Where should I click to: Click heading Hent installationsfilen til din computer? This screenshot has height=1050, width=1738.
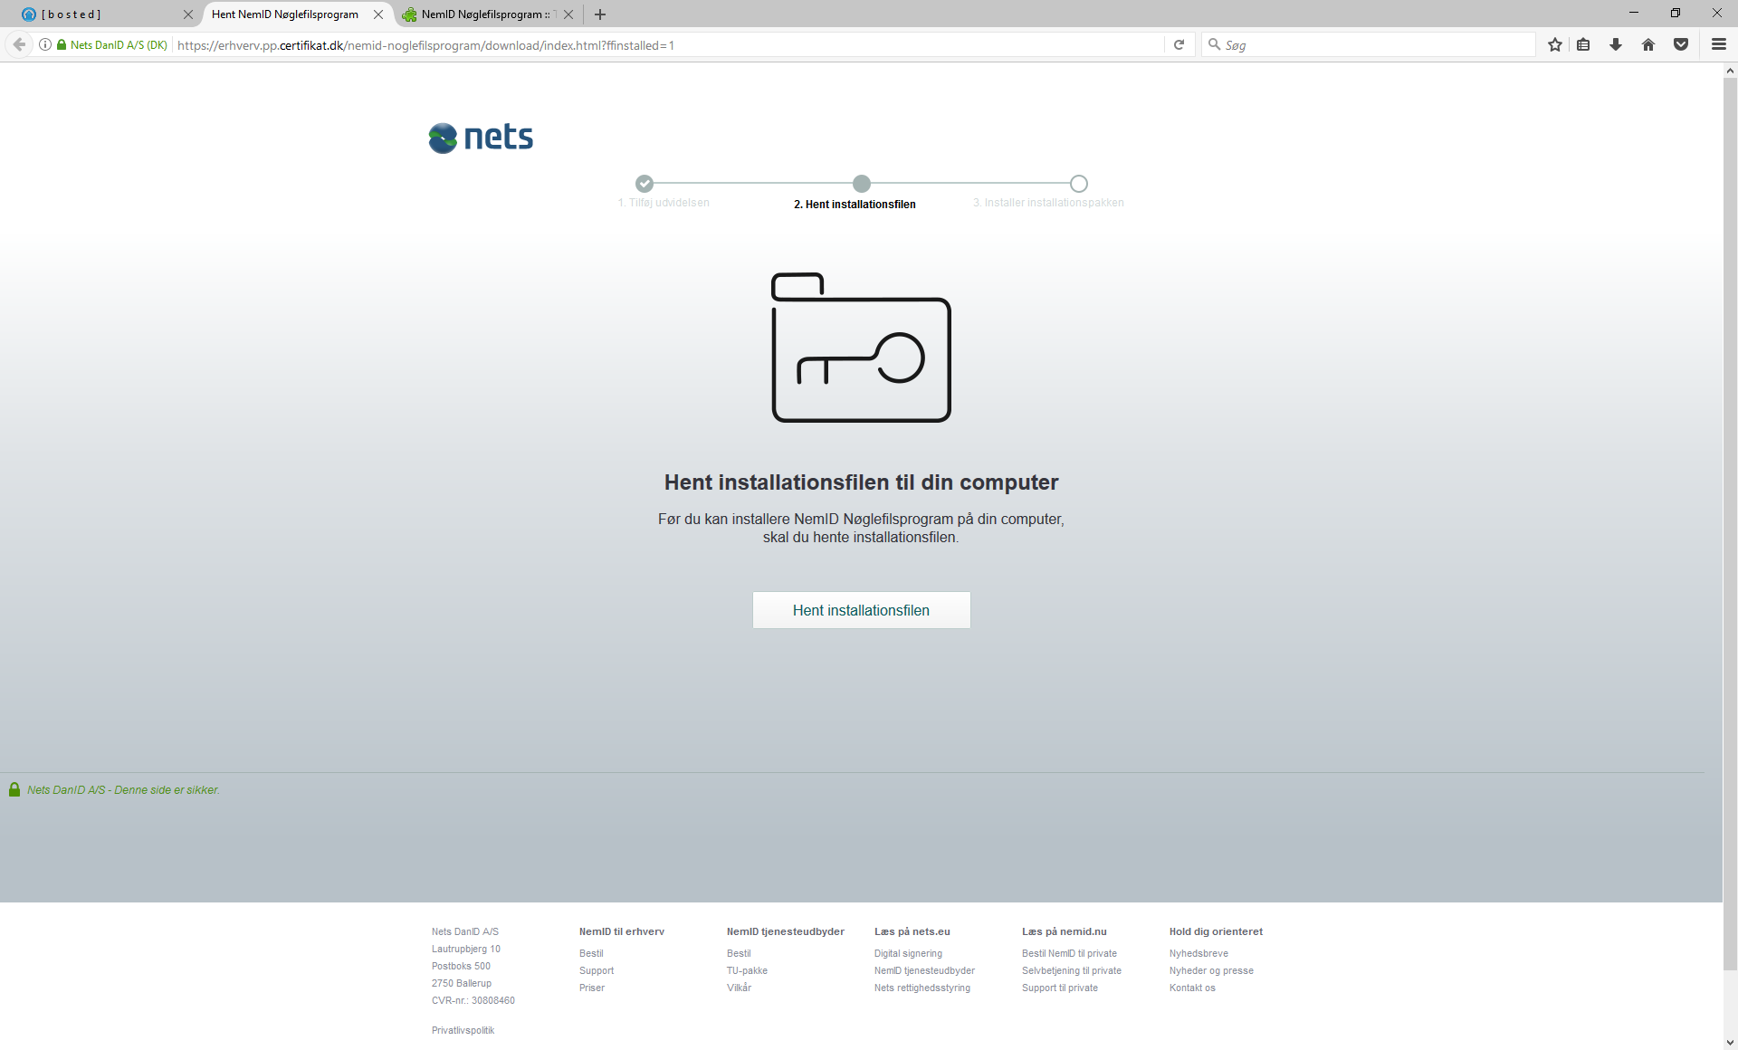861,482
